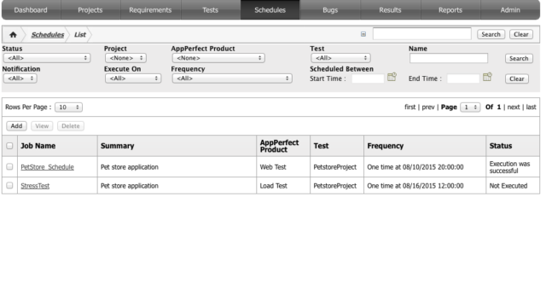This screenshot has height=307, width=546.
Task: Switch to the Requirements tab
Action: [x=150, y=10]
